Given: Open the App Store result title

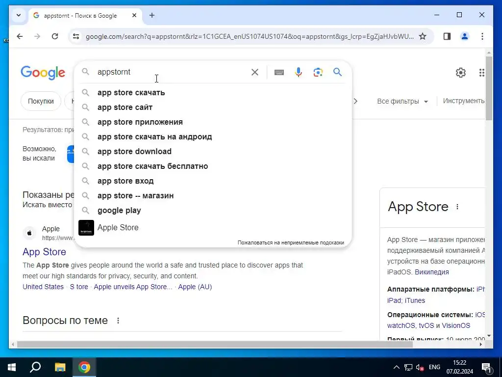Looking at the screenshot, I should pyautogui.click(x=44, y=252).
